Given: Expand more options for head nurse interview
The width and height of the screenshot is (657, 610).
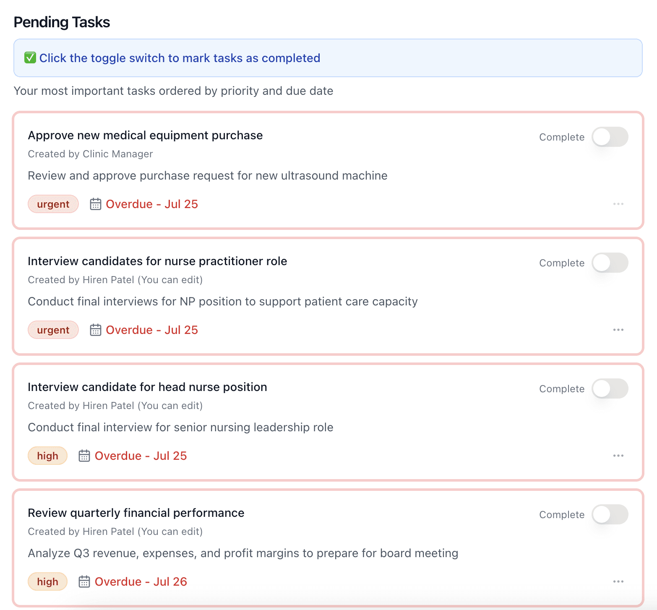Looking at the screenshot, I should pyautogui.click(x=618, y=456).
